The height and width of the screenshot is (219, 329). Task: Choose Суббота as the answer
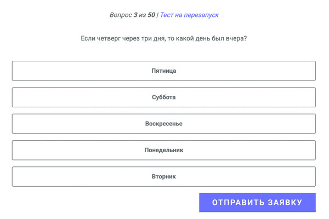(163, 97)
